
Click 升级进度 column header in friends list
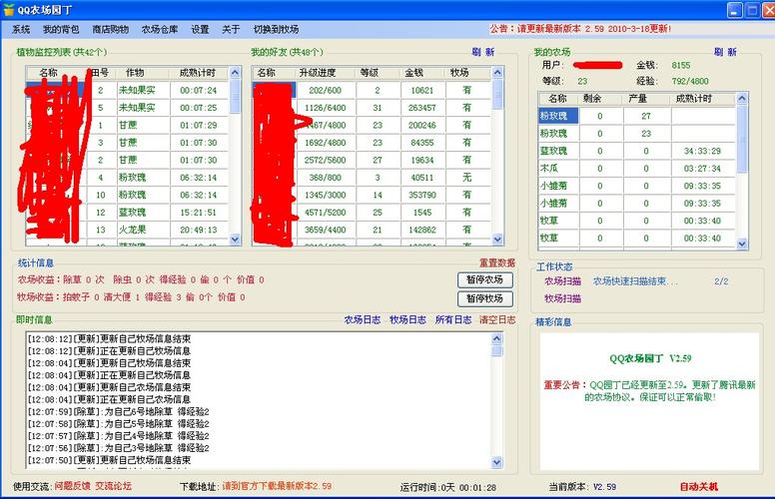326,73
